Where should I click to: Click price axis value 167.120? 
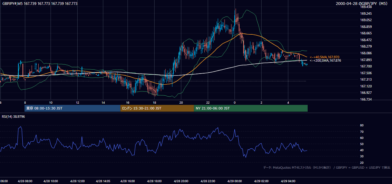366,86
